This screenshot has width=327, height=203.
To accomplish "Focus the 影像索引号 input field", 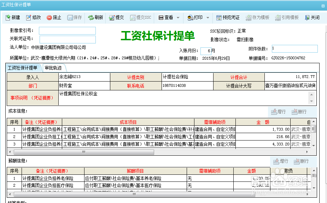I will tap(68, 31).
